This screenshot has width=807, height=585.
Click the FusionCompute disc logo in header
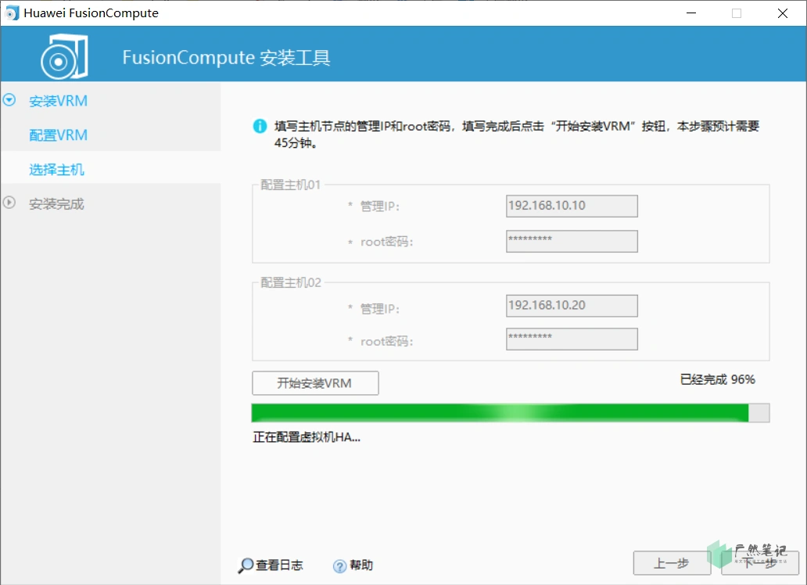[x=64, y=56]
